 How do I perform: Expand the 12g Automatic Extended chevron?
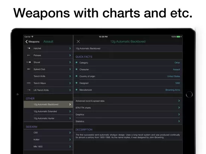point(70,112)
